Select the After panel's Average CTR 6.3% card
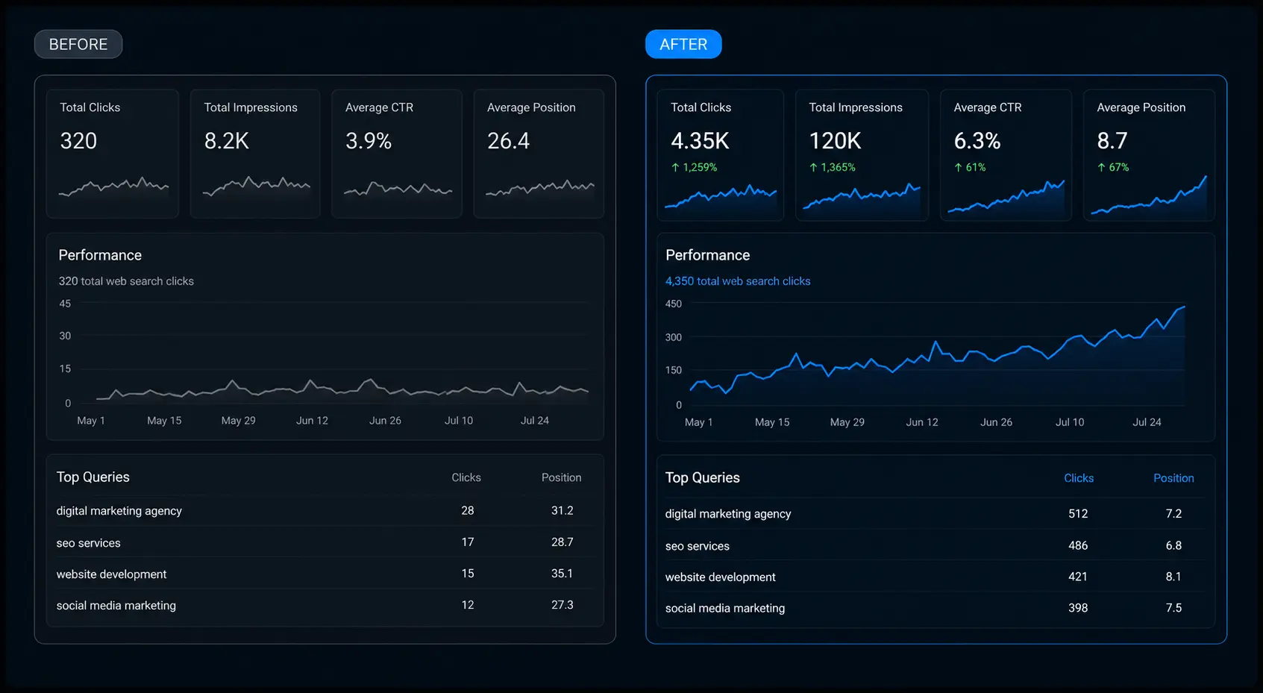 click(1006, 155)
